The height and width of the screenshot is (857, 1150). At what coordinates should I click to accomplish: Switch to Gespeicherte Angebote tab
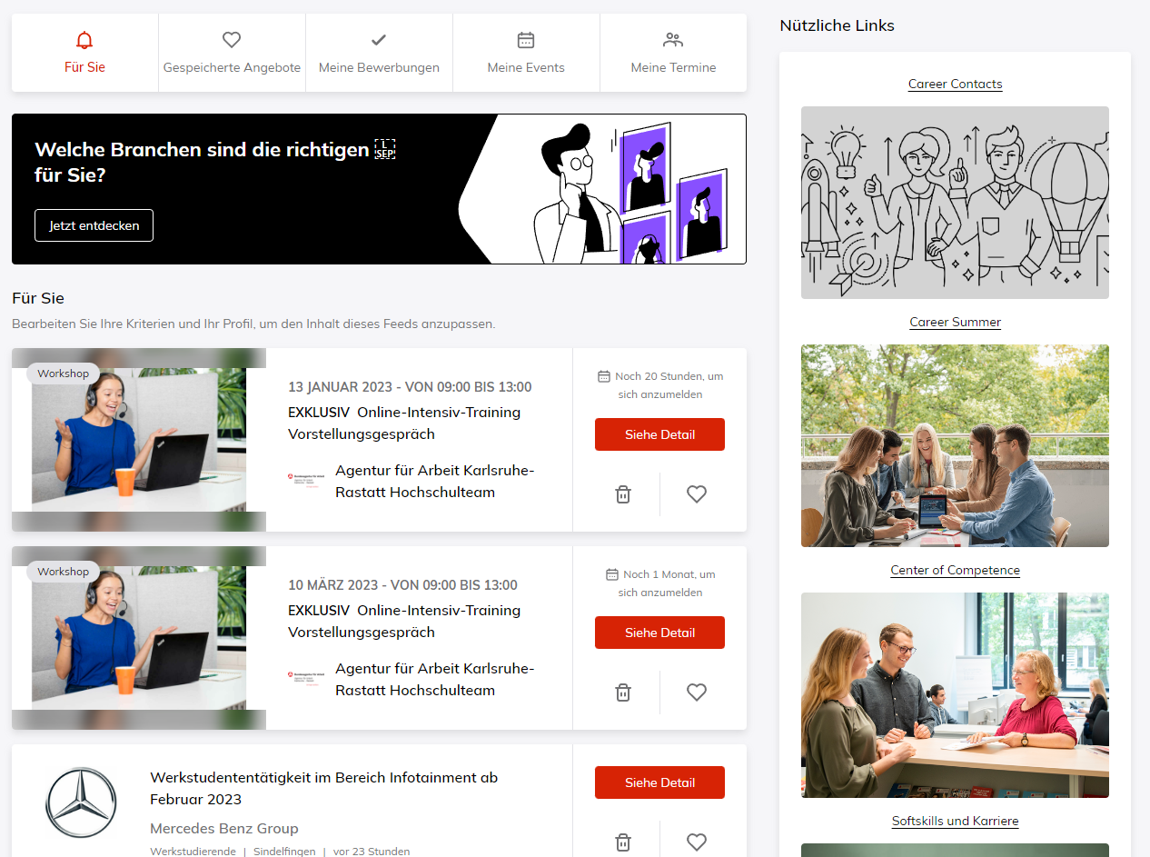233,53
